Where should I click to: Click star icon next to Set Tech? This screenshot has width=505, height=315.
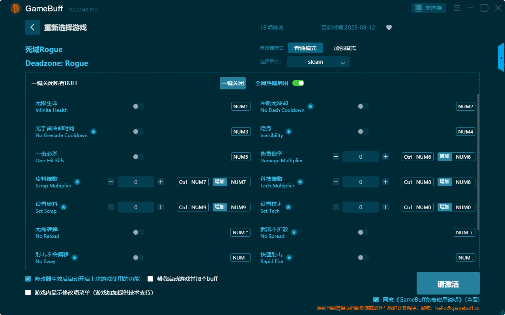click(x=288, y=207)
